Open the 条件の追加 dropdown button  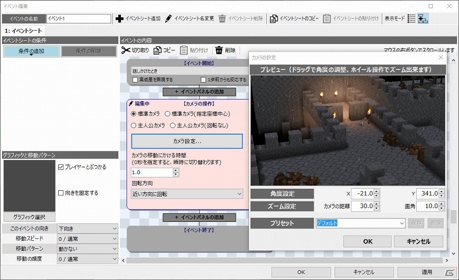coord(31,51)
